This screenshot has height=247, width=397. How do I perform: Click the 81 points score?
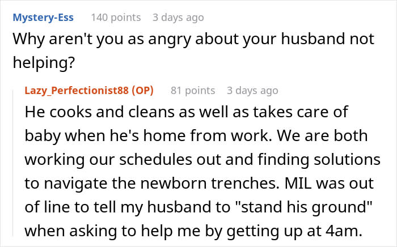[x=193, y=90]
